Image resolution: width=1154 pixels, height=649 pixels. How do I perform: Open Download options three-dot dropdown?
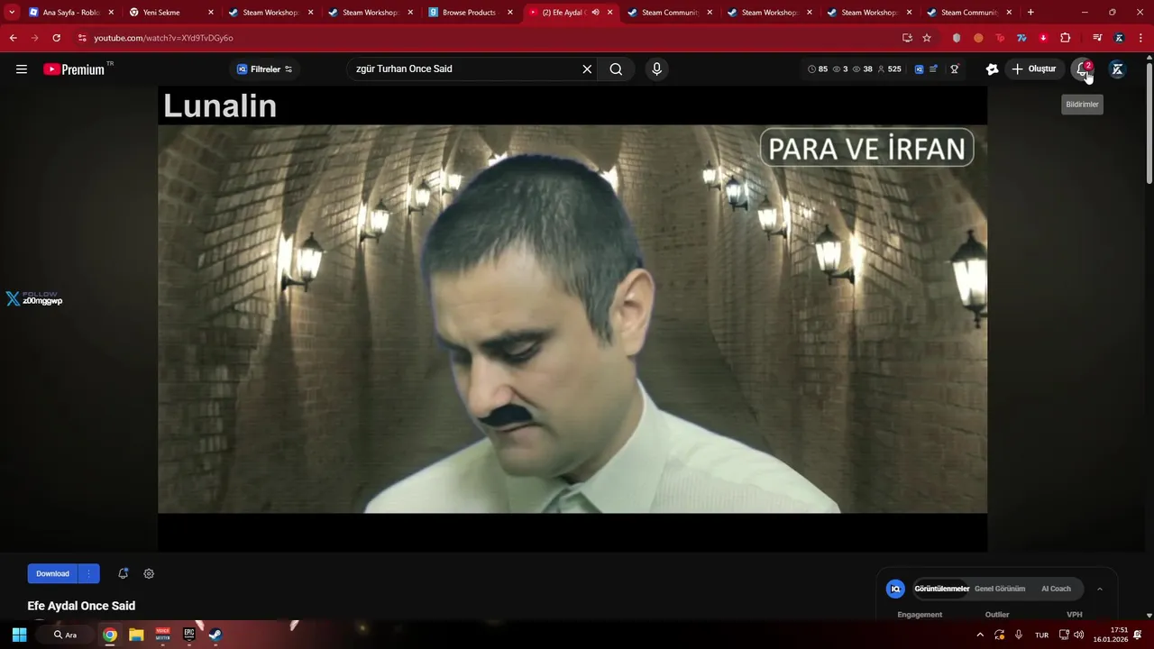88,573
